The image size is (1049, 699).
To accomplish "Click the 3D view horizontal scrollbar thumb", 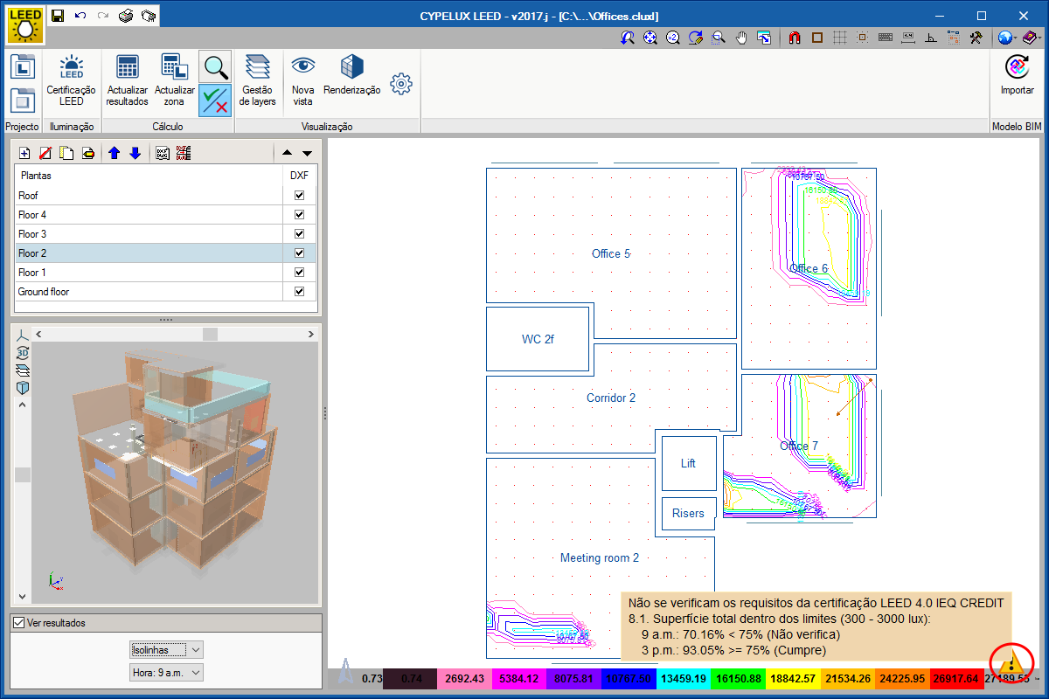I will tap(210, 334).
